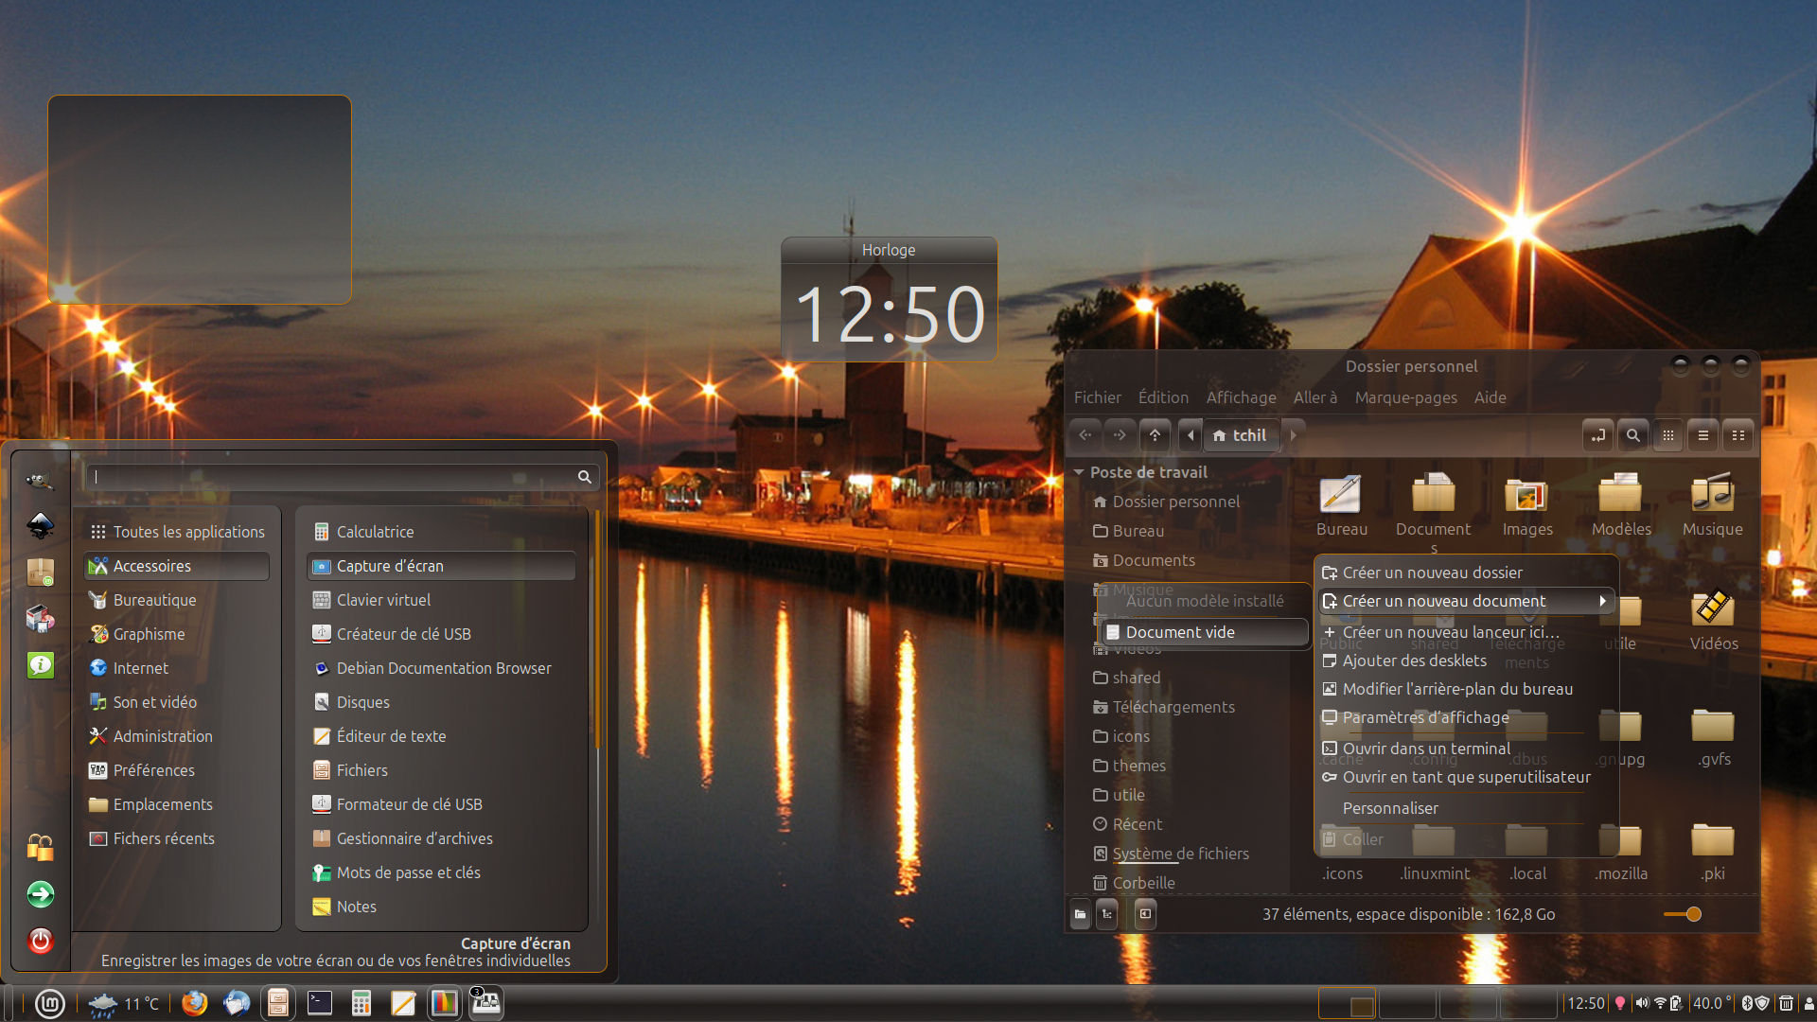Click the battery power applet
The image size is (1817, 1022).
(1676, 1003)
